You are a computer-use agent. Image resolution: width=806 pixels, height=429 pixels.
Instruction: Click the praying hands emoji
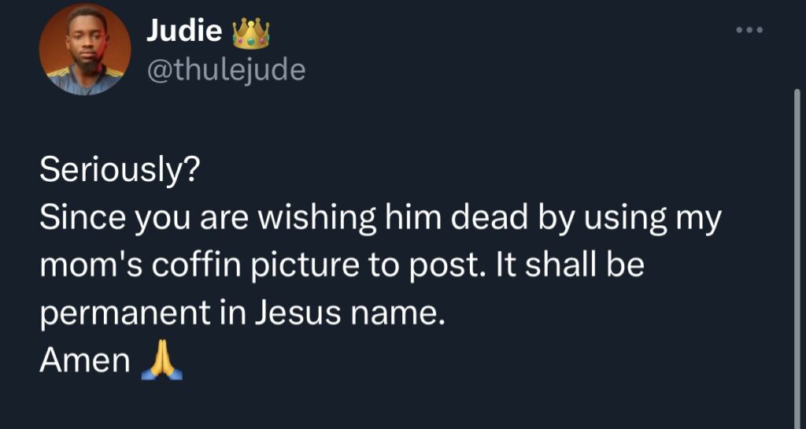(x=161, y=363)
